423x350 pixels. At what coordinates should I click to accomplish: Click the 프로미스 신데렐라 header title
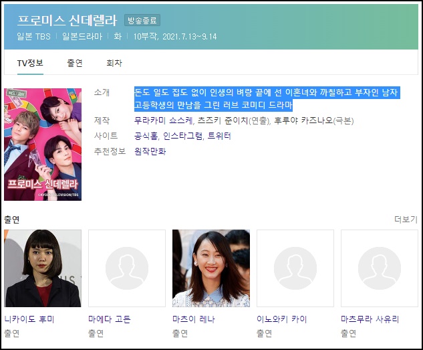[67, 21]
